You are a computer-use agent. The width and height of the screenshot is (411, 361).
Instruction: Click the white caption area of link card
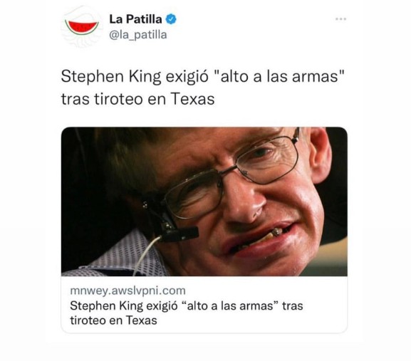204,305
